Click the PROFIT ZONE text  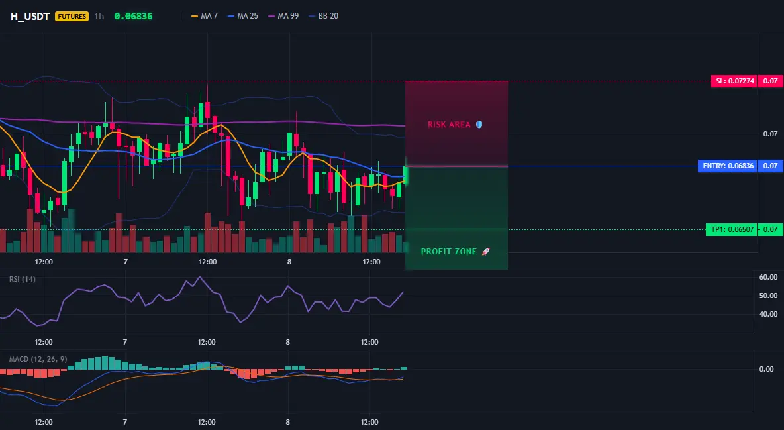(448, 252)
